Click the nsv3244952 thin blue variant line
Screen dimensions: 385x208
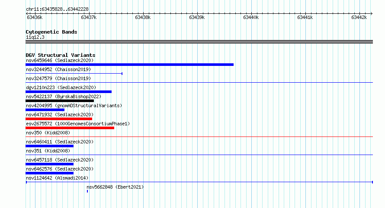coord(74,74)
